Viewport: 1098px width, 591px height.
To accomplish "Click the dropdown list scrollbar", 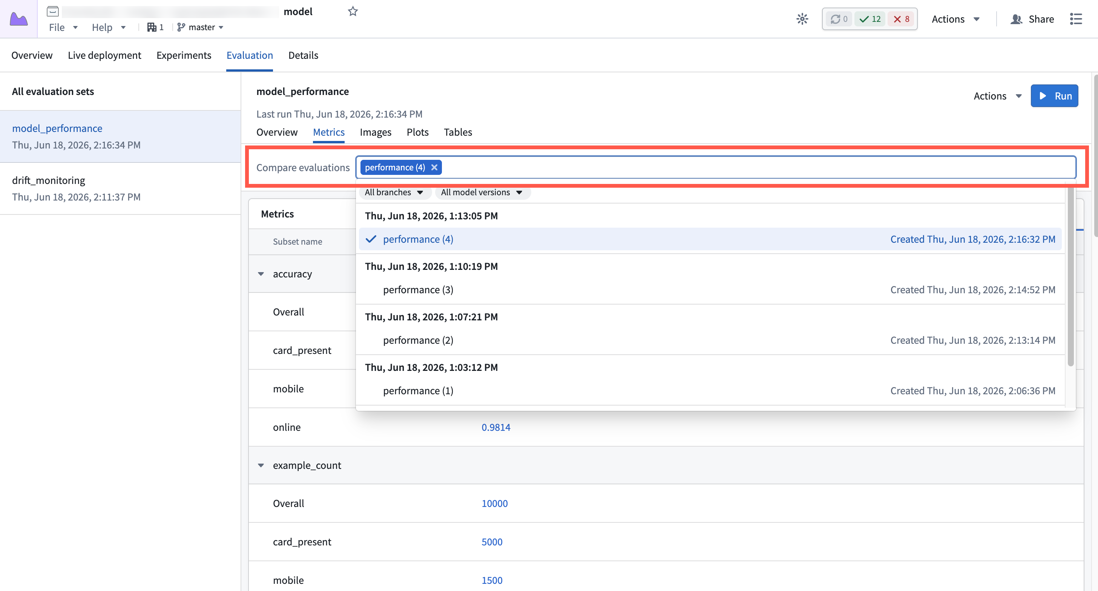I will (1070, 277).
